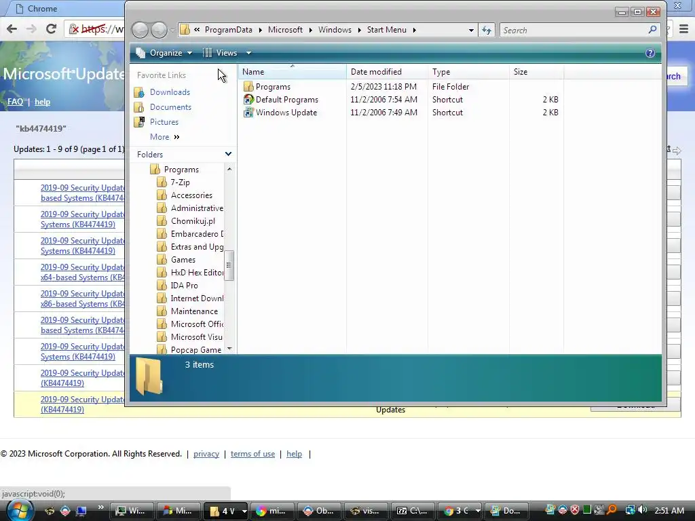Click the Refresh button next to address bar
Image resolution: width=695 pixels, height=521 pixels.
(487, 30)
